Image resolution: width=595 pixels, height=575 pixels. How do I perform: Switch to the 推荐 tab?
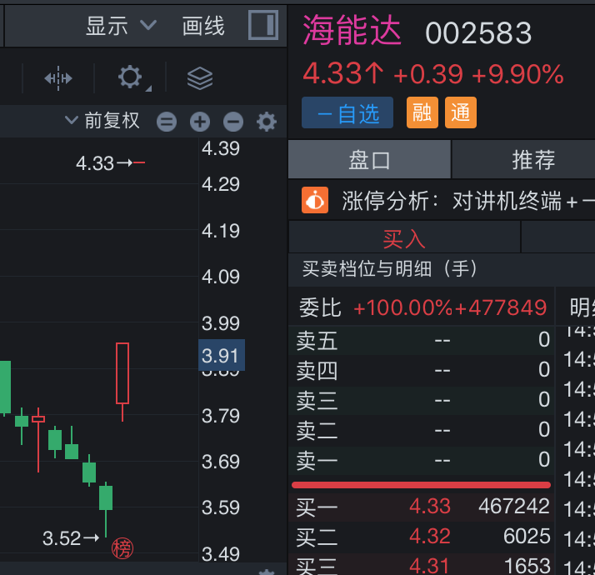(x=533, y=160)
